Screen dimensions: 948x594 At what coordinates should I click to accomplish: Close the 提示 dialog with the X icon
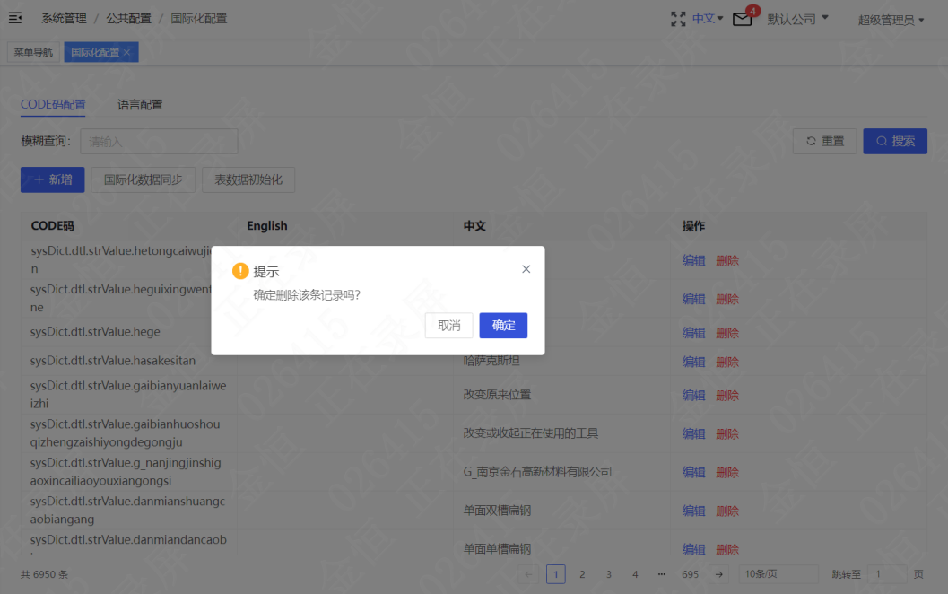(526, 269)
